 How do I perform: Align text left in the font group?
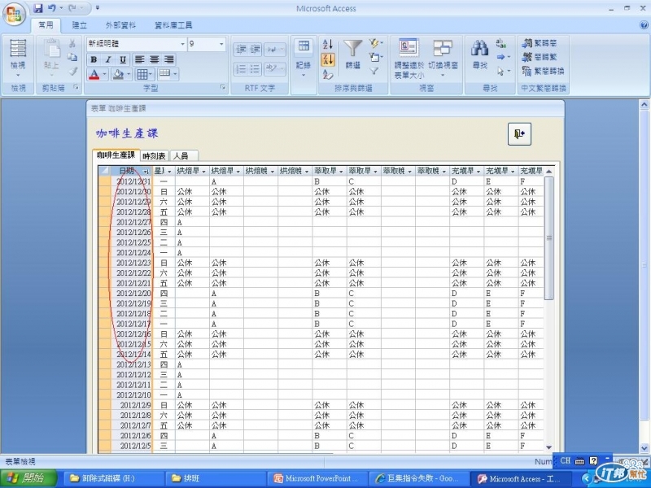140,59
